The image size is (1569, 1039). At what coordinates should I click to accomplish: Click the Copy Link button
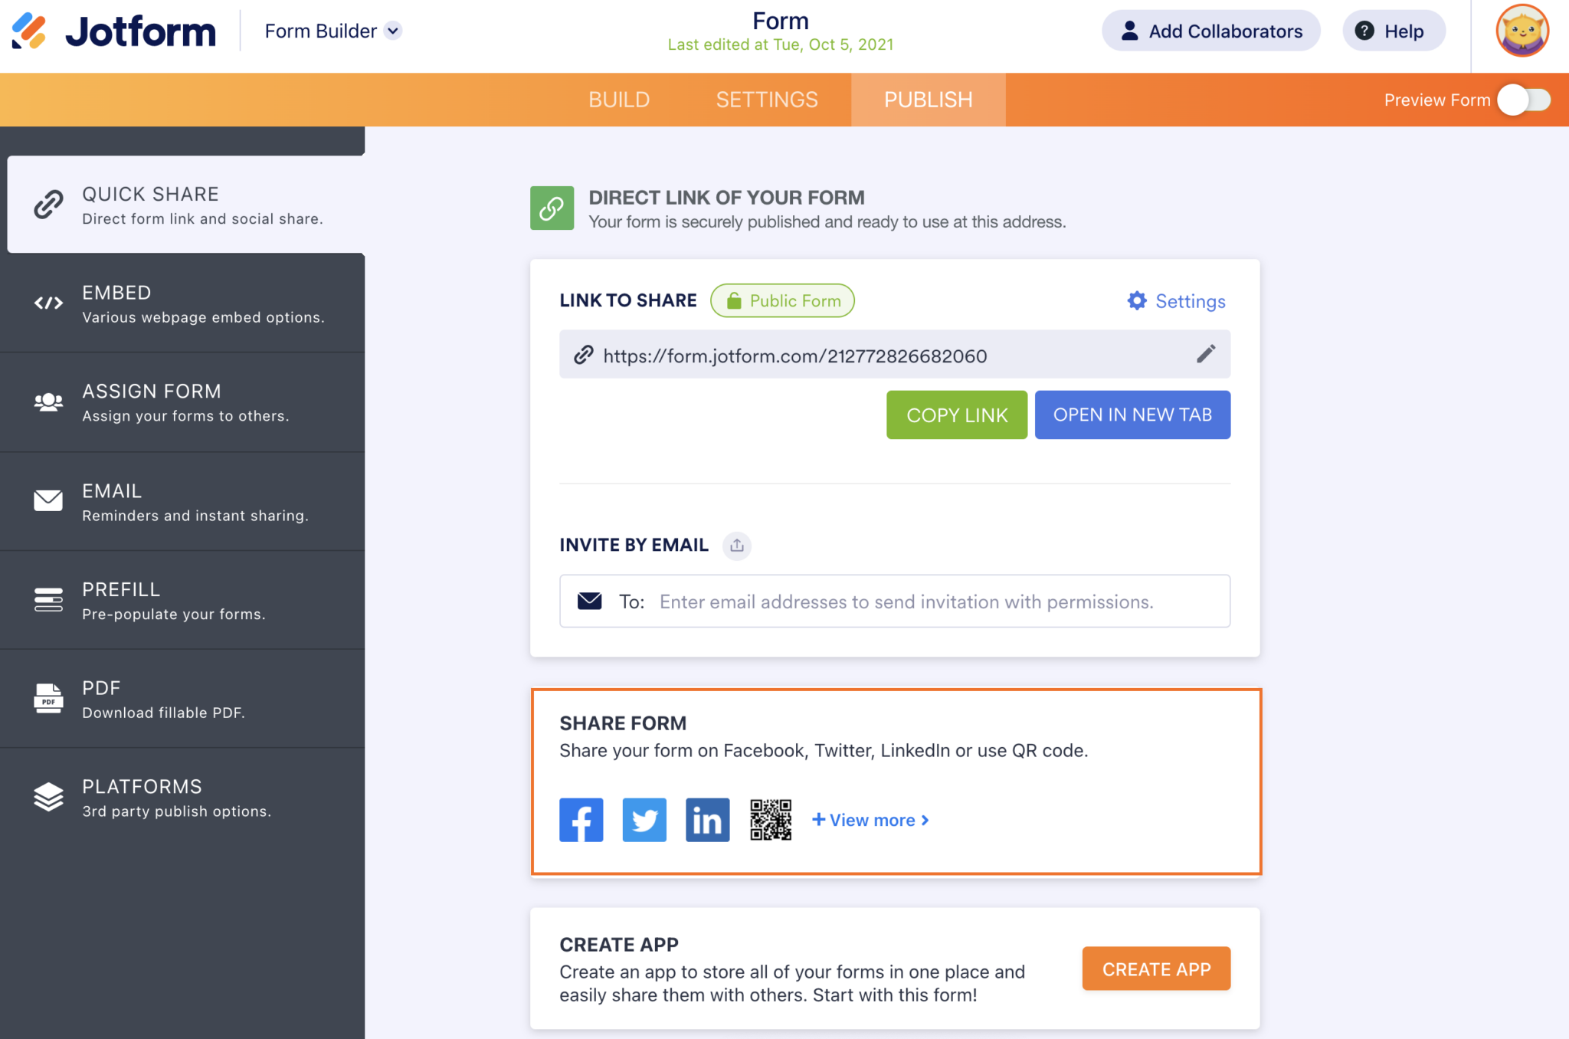pyautogui.click(x=956, y=415)
